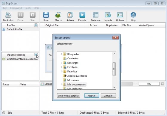Expand the Escritorio tree node

click(x=61, y=67)
